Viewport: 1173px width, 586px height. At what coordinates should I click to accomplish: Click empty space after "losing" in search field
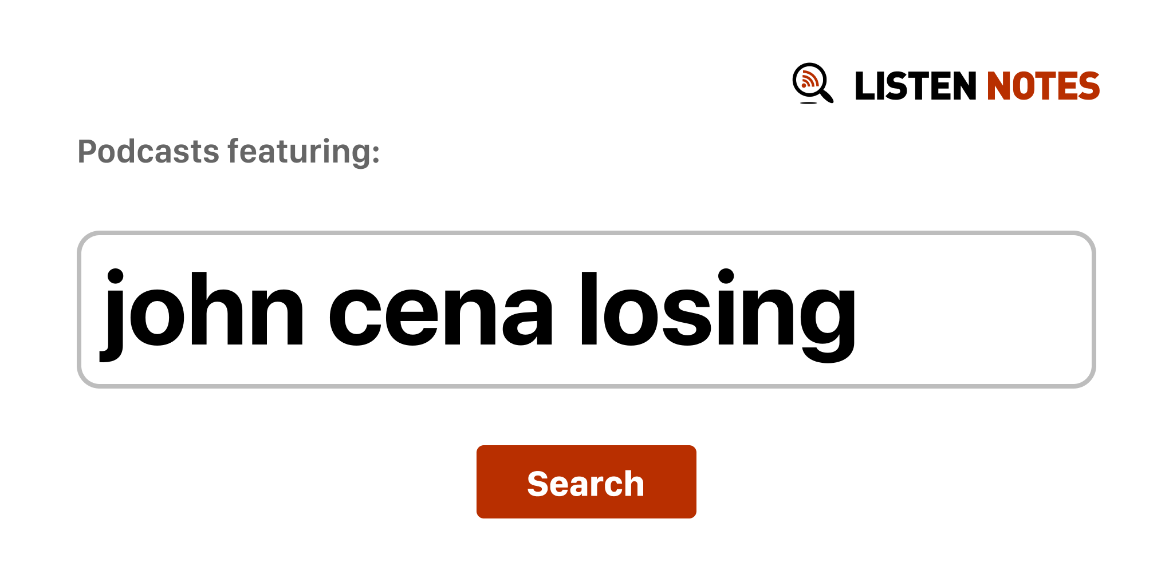coord(974,310)
